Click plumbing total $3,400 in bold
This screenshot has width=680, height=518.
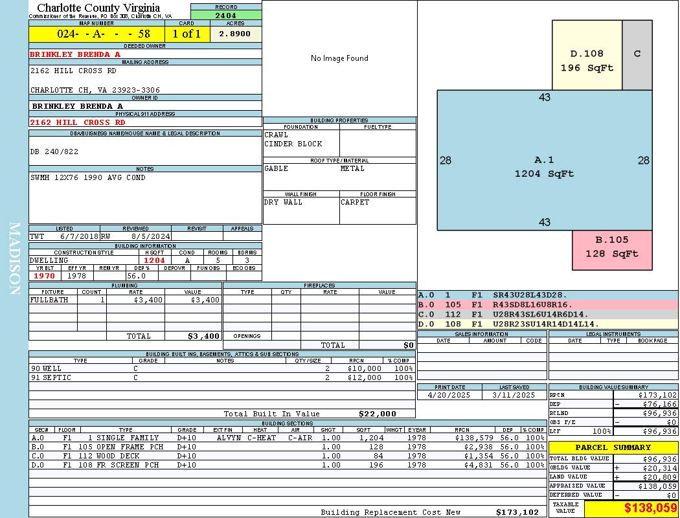[203, 336]
